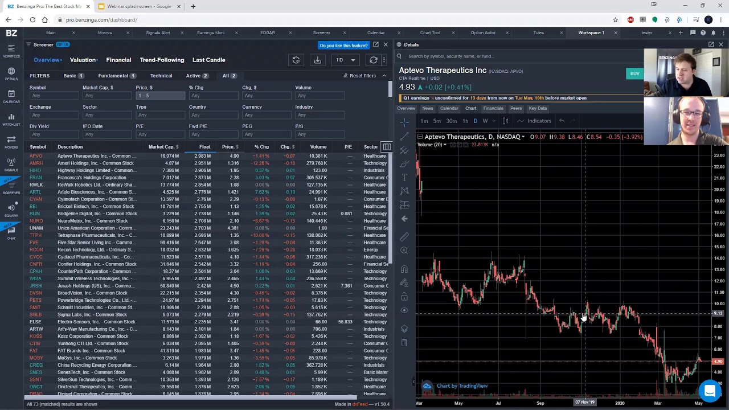Open the Sector filter field

pyautogui.click(x=107, y=115)
